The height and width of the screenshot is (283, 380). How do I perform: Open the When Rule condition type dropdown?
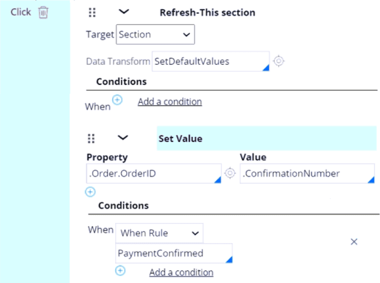pos(159,233)
